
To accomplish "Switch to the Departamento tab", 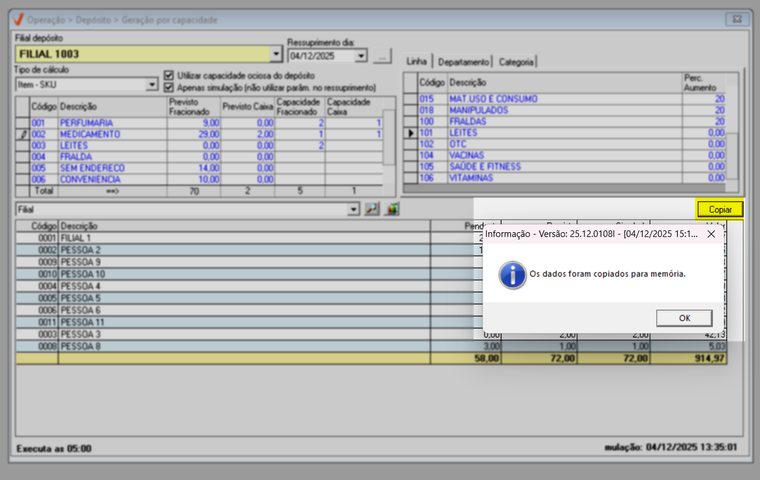I will pyautogui.click(x=463, y=61).
